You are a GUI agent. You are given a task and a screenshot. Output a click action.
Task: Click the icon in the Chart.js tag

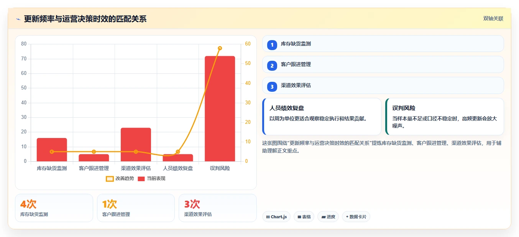click(268, 217)
